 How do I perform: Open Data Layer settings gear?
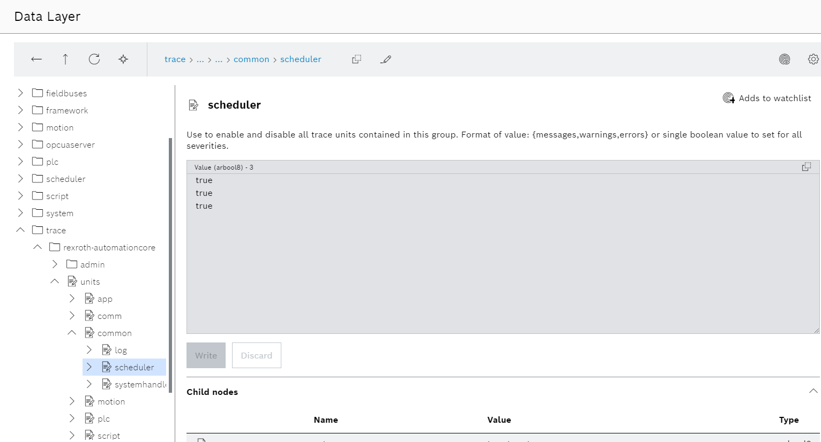coord(813,59)
